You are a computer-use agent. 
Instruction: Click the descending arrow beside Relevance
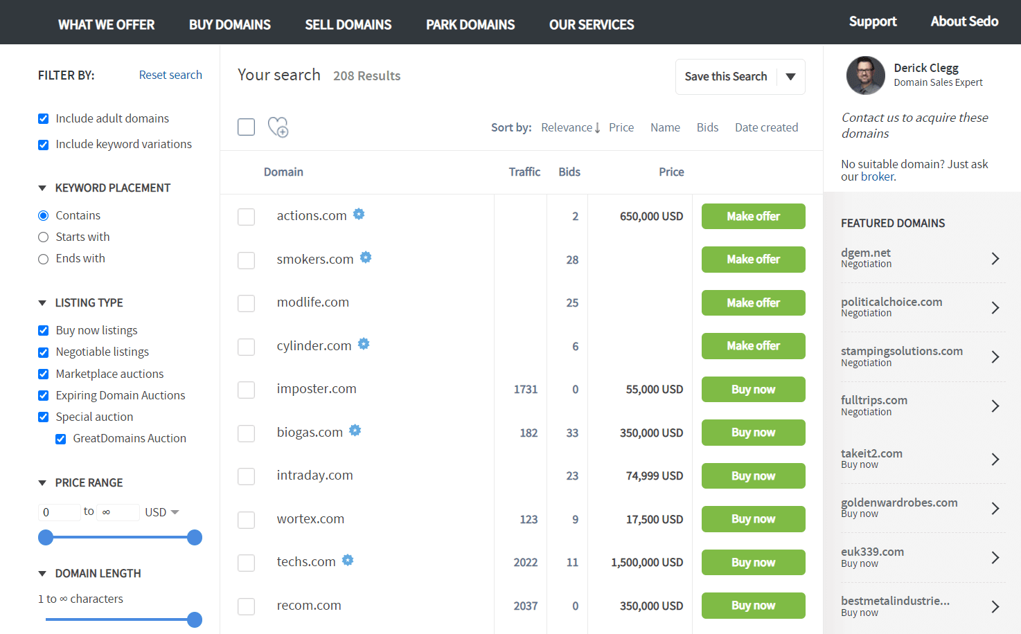click(x=598, y=127)
